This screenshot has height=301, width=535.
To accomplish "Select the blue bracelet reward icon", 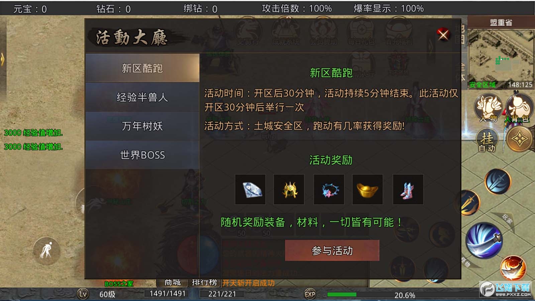I will pos(329,189).
